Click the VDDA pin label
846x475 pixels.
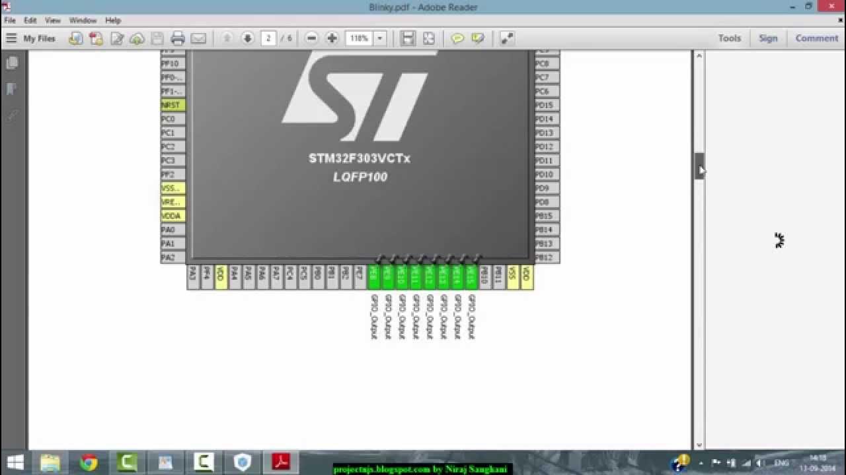(173, 216)
